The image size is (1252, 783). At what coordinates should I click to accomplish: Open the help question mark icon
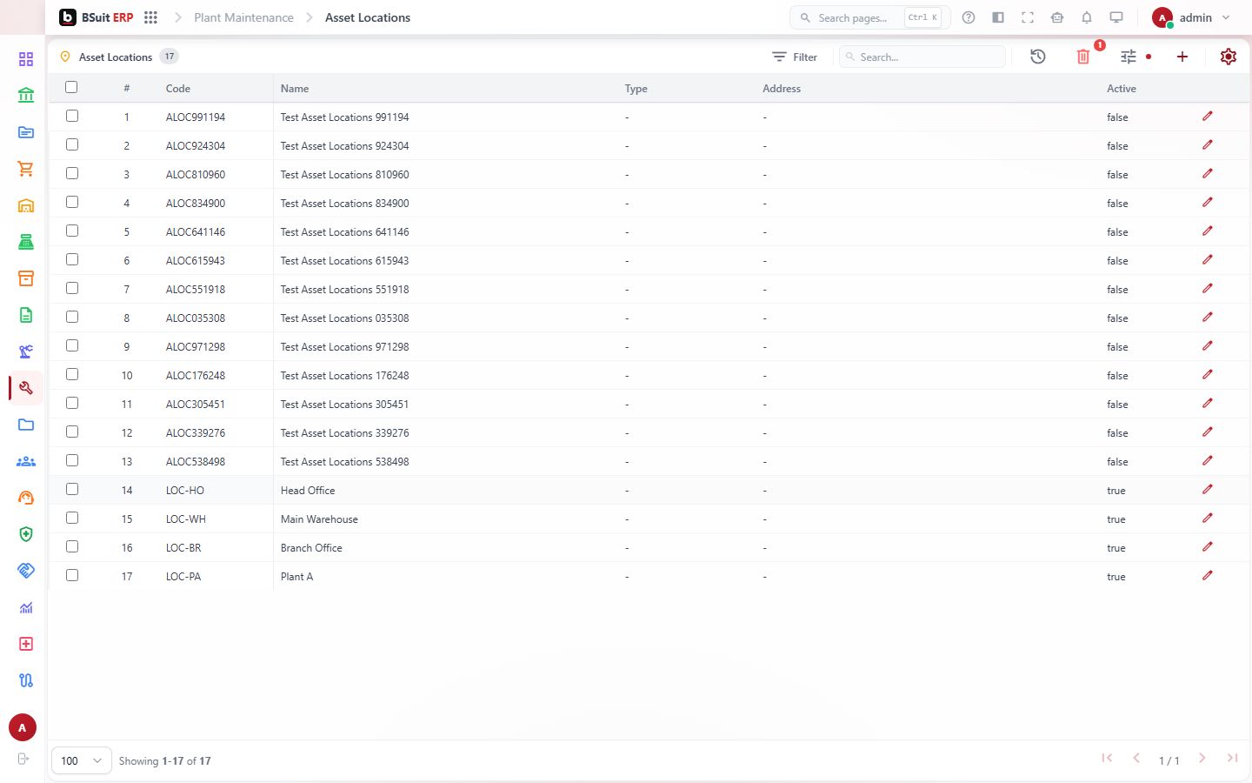click(969, 17)
